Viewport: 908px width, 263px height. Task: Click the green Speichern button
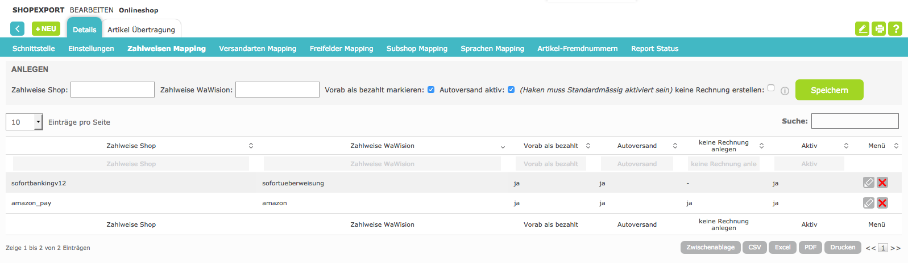[x=829, y=90]
